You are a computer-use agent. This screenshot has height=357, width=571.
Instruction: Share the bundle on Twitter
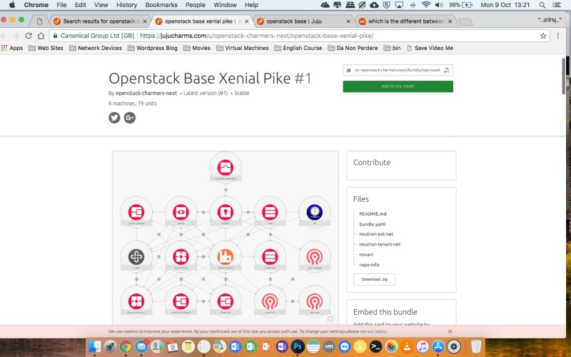[x=114, y=118]
